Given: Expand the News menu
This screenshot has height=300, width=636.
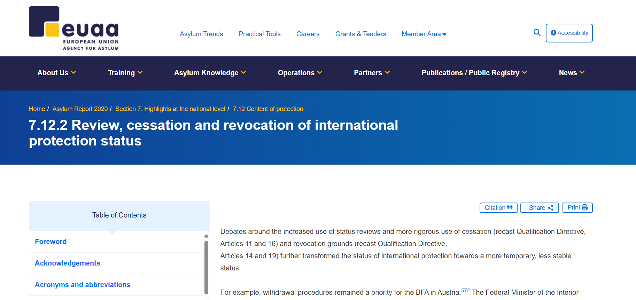Looking at the screenshot, I should pyautogui.click(x=571, y=73).
